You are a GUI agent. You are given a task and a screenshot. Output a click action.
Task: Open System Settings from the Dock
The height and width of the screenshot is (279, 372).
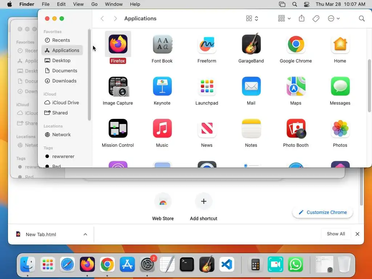click(147, 264)
